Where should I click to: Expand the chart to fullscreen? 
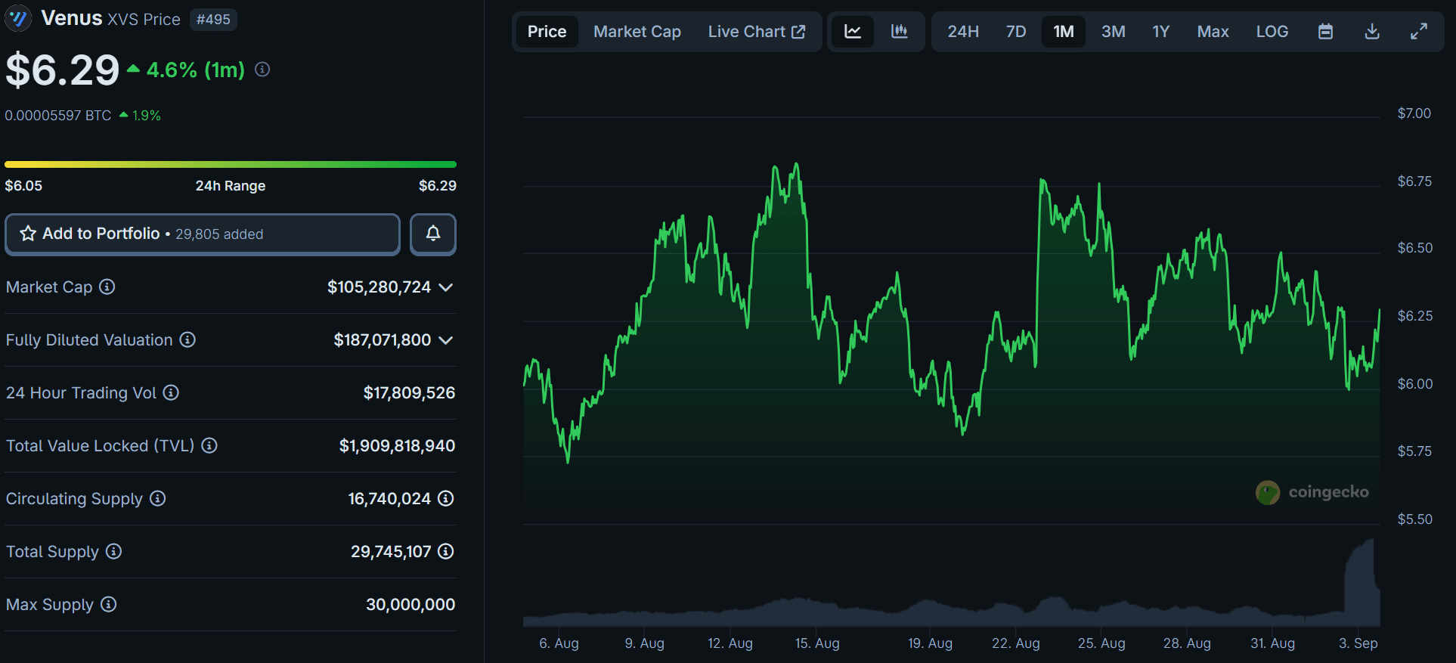(x=1419, y=31)
